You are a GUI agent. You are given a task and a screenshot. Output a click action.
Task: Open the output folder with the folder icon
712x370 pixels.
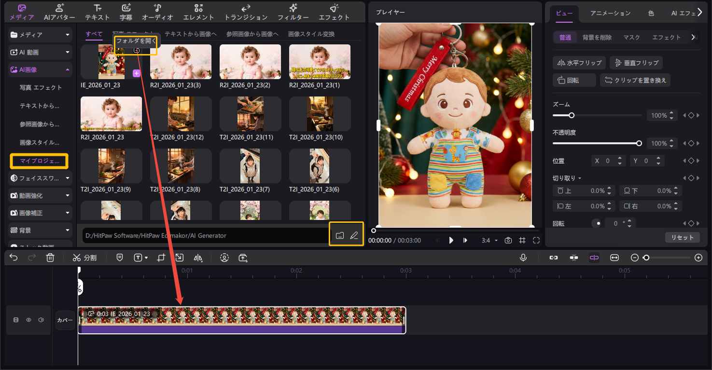coord(340,235)
